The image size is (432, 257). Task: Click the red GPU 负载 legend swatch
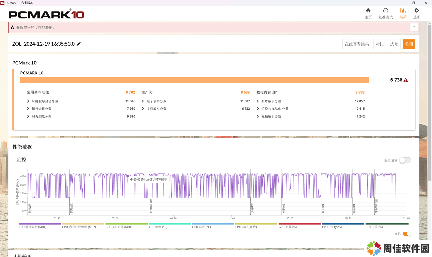299,224
